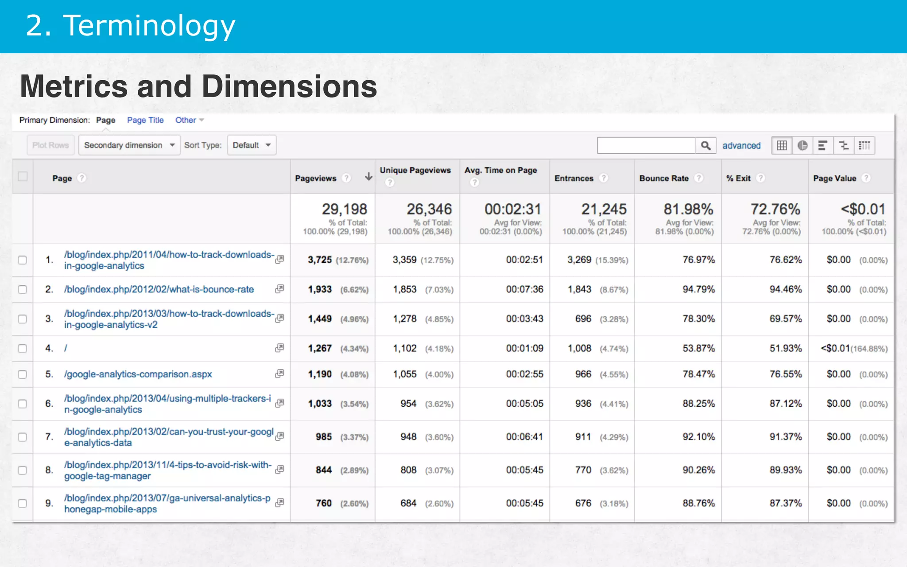Toggle the select-all checkbox in header

[x=23, y=177]
